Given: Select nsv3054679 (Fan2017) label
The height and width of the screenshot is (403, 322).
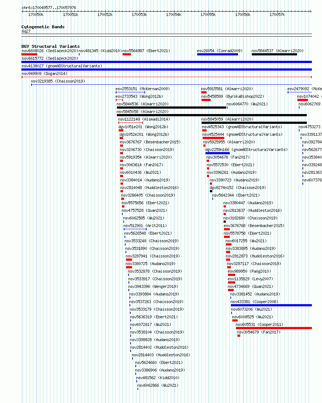Looking at the screenshot, I should pos(259,332).
